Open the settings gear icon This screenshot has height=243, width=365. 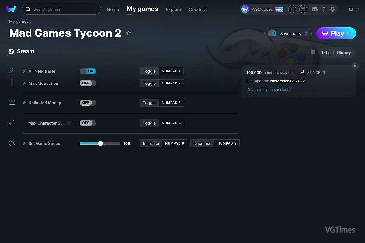(332, 9)
